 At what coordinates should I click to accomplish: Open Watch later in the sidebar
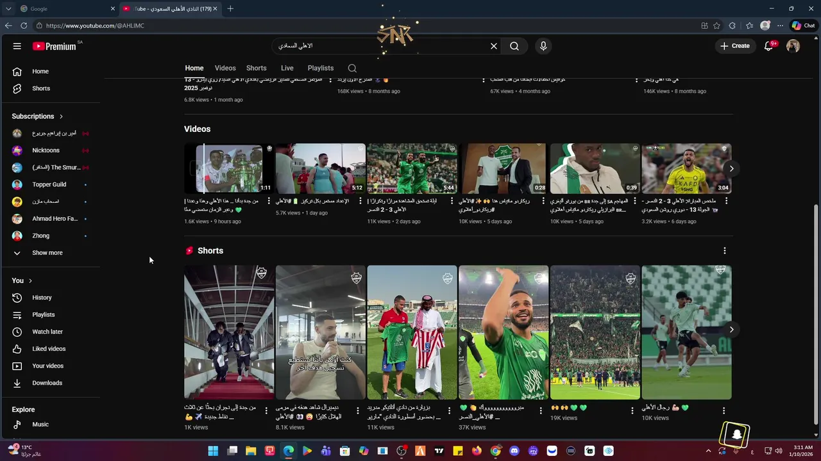(47, 332)
